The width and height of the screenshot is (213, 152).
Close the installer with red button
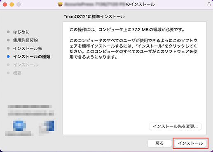click(5, 5)
